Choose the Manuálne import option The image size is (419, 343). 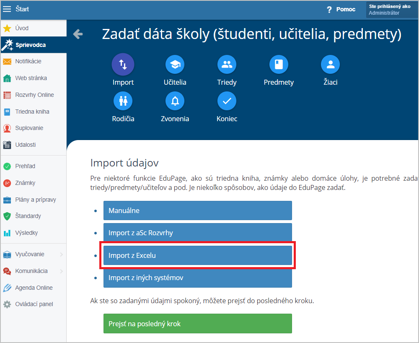coord(197,210)
